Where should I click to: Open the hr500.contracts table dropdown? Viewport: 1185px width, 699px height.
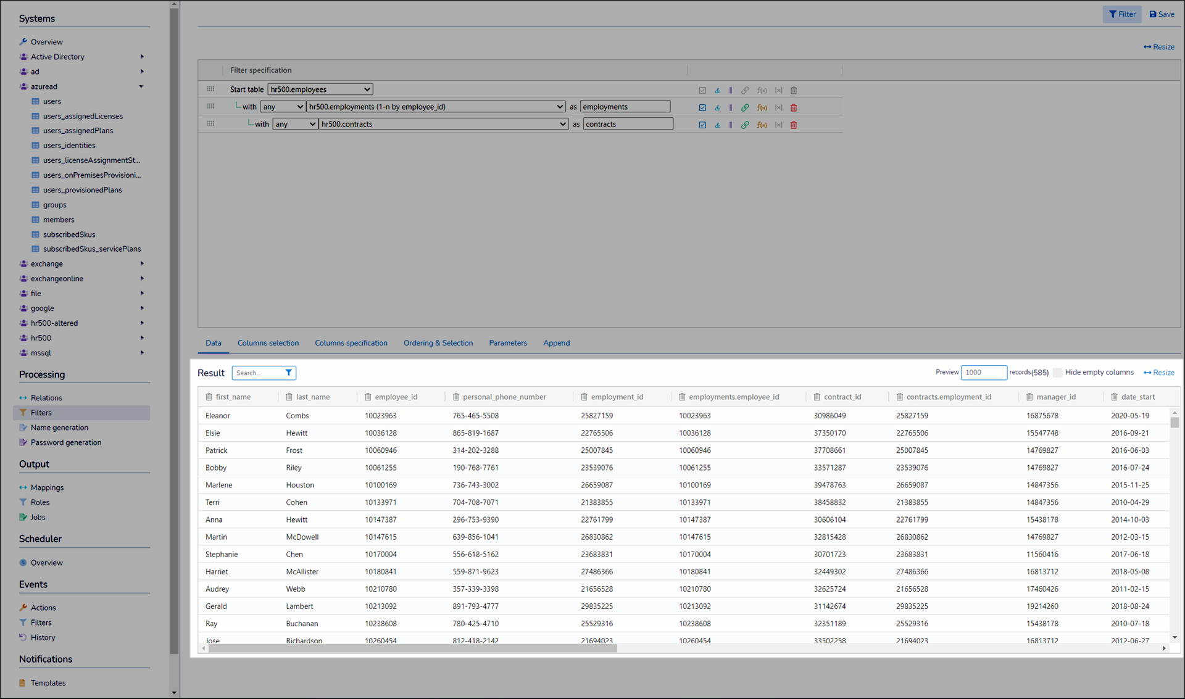coord(443,124)
